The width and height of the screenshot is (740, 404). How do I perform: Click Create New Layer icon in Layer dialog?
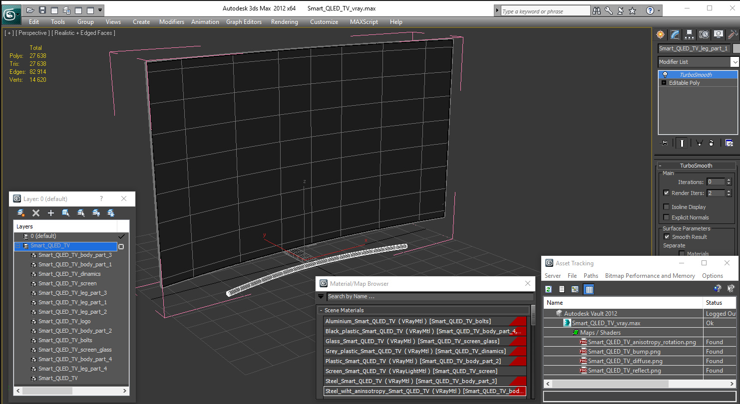21,213
